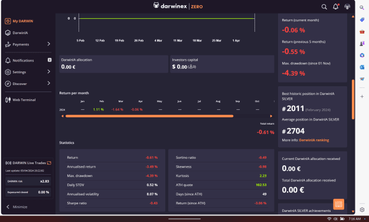Open browser sidebar search icon
This screenshot has width=369, height=222.
click(x=362, y=8)
